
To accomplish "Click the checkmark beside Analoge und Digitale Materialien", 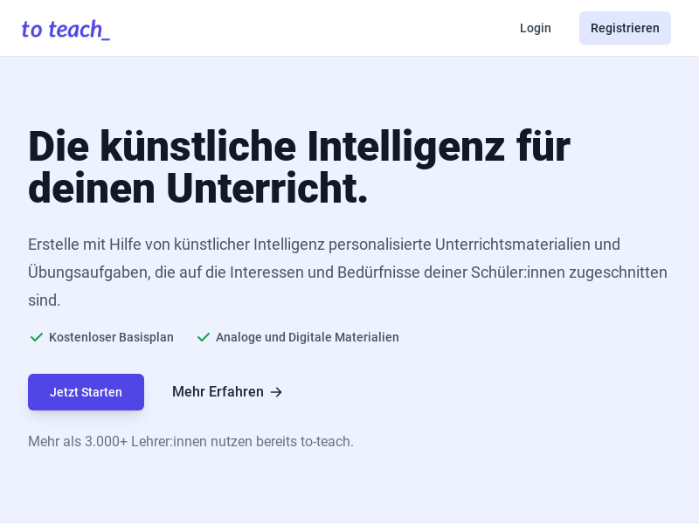I will [204, 337].
